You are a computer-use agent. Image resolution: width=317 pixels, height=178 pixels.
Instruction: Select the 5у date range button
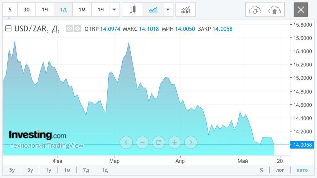coord(12,170)
